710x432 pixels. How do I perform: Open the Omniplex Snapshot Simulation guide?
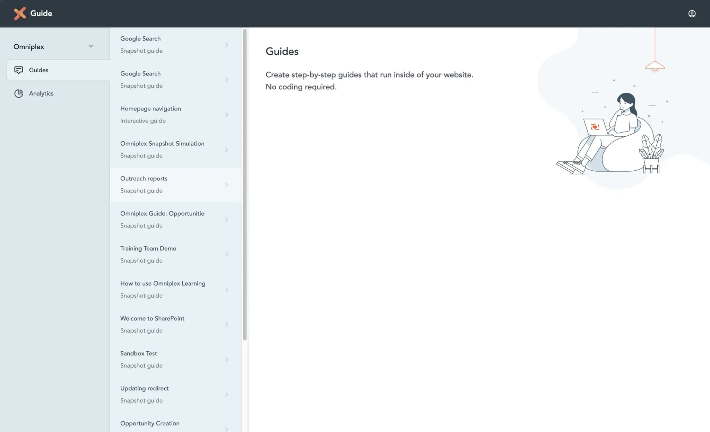(176, 150)
